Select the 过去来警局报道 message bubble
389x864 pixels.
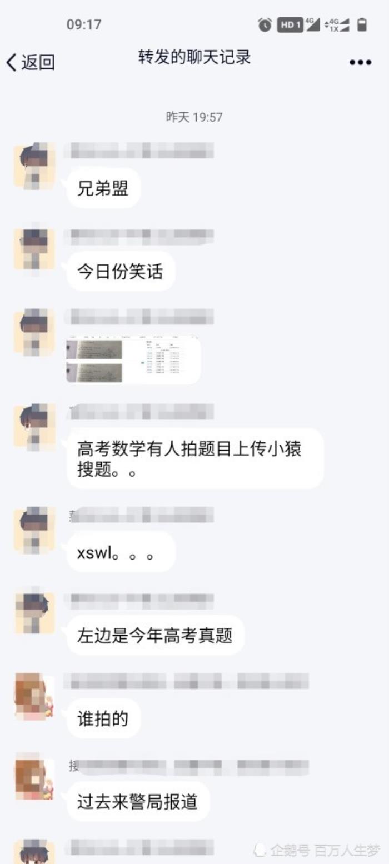138,802
